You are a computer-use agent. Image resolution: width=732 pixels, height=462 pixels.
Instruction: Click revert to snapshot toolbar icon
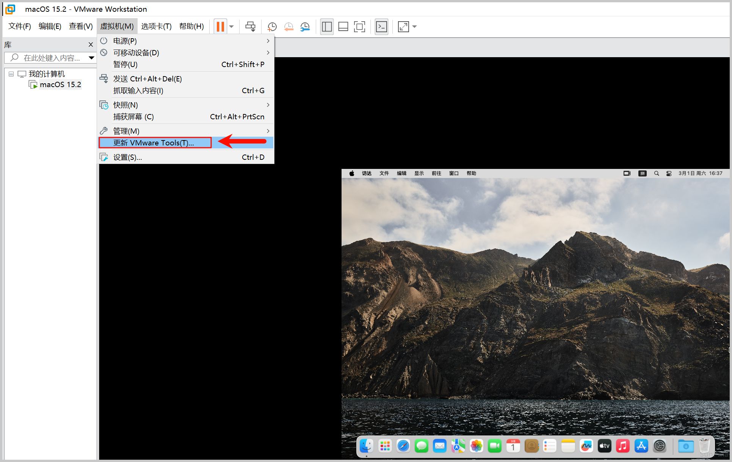(x=288, y=27)
